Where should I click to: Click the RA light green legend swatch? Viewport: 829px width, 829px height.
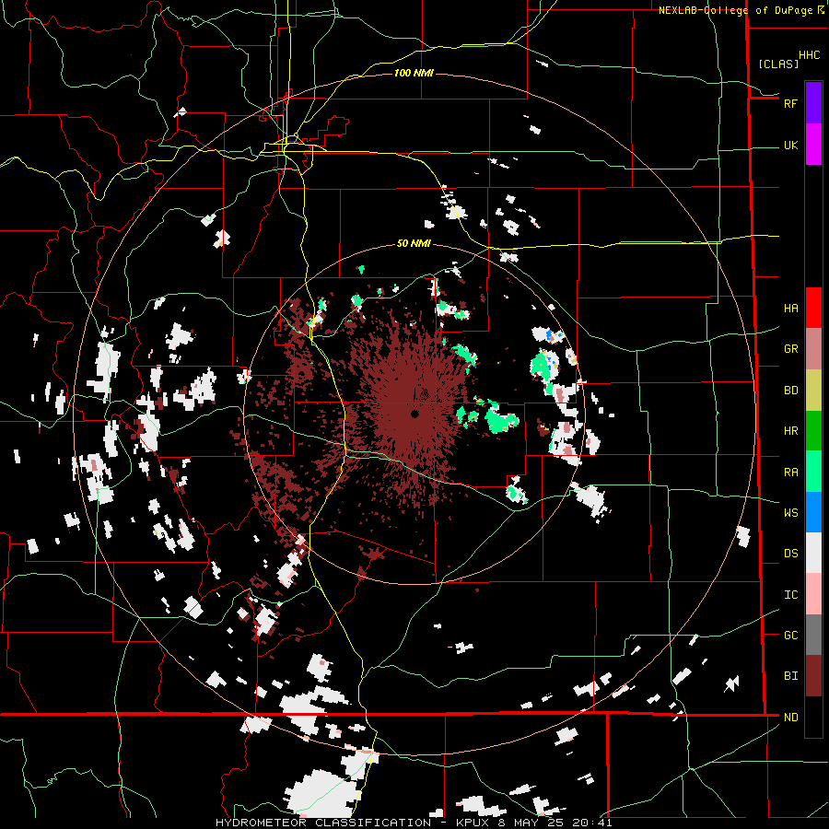813,472
